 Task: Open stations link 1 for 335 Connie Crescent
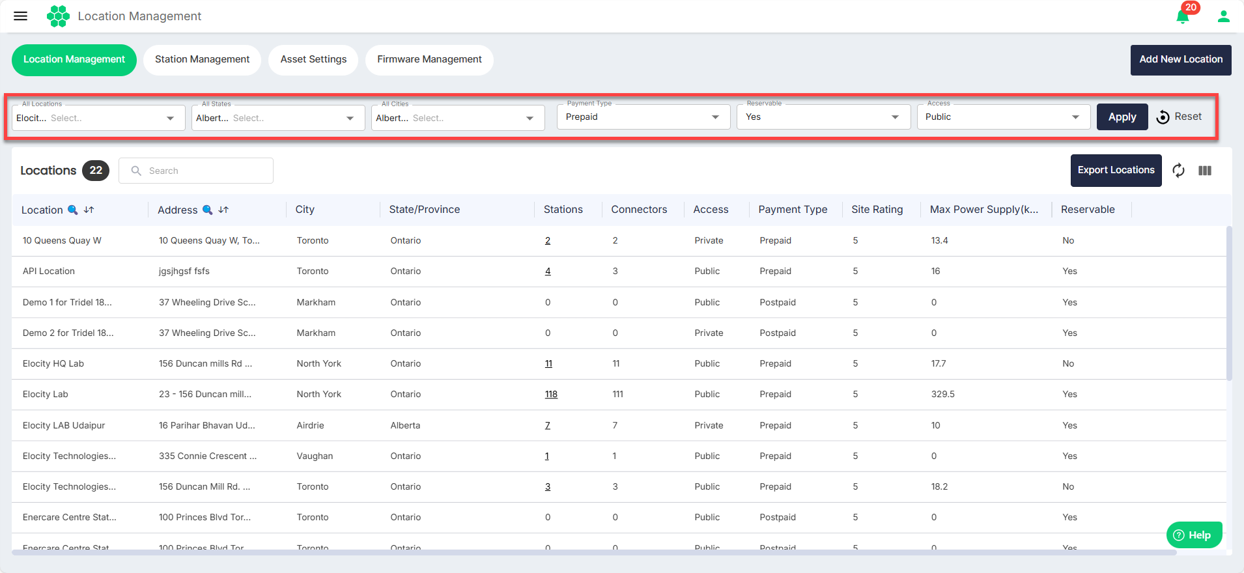[x=547, y=456]
